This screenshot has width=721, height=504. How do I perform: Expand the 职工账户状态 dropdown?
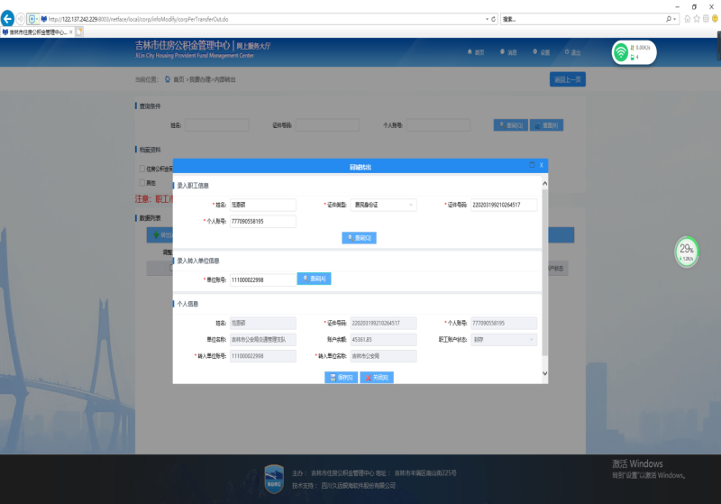pyautogui.click(x=504, y=339)
